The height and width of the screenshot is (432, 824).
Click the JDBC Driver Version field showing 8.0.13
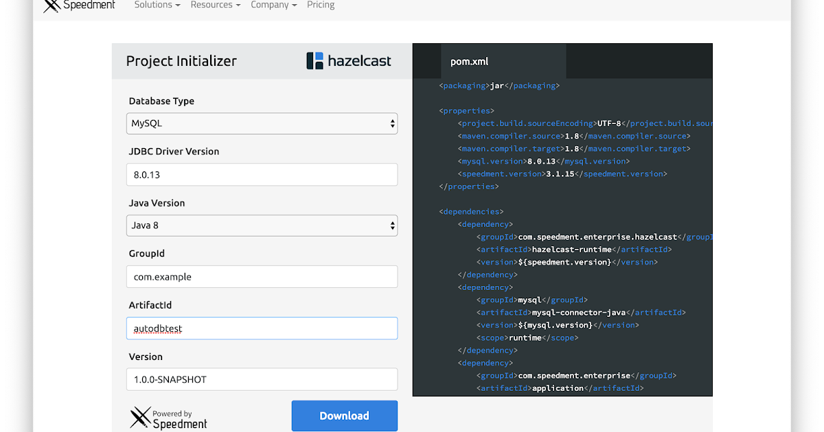[x=262, y=175]
